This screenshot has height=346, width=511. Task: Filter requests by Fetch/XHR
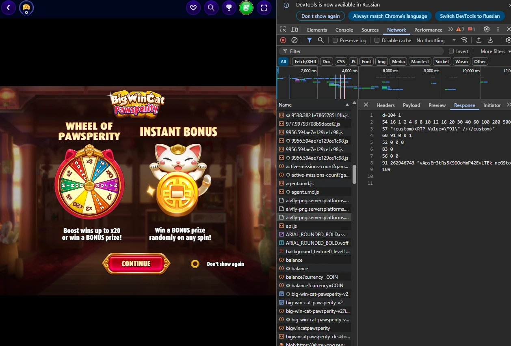point(305,62)
